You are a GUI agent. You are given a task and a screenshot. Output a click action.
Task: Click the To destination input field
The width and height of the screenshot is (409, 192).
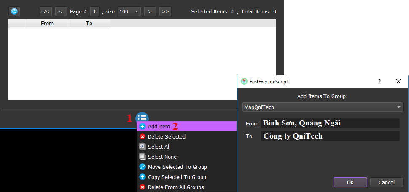pos(330,136)
